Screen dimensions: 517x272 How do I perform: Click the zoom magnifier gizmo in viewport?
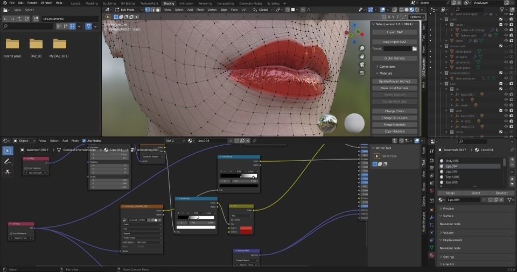(362, 48)
